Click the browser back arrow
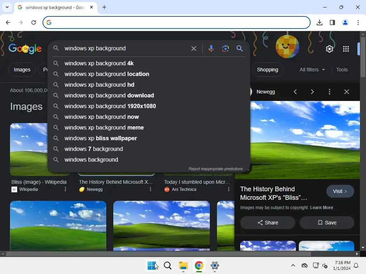Image resolution: width=366 pixels, height=274 pixels. coord(8,22)
